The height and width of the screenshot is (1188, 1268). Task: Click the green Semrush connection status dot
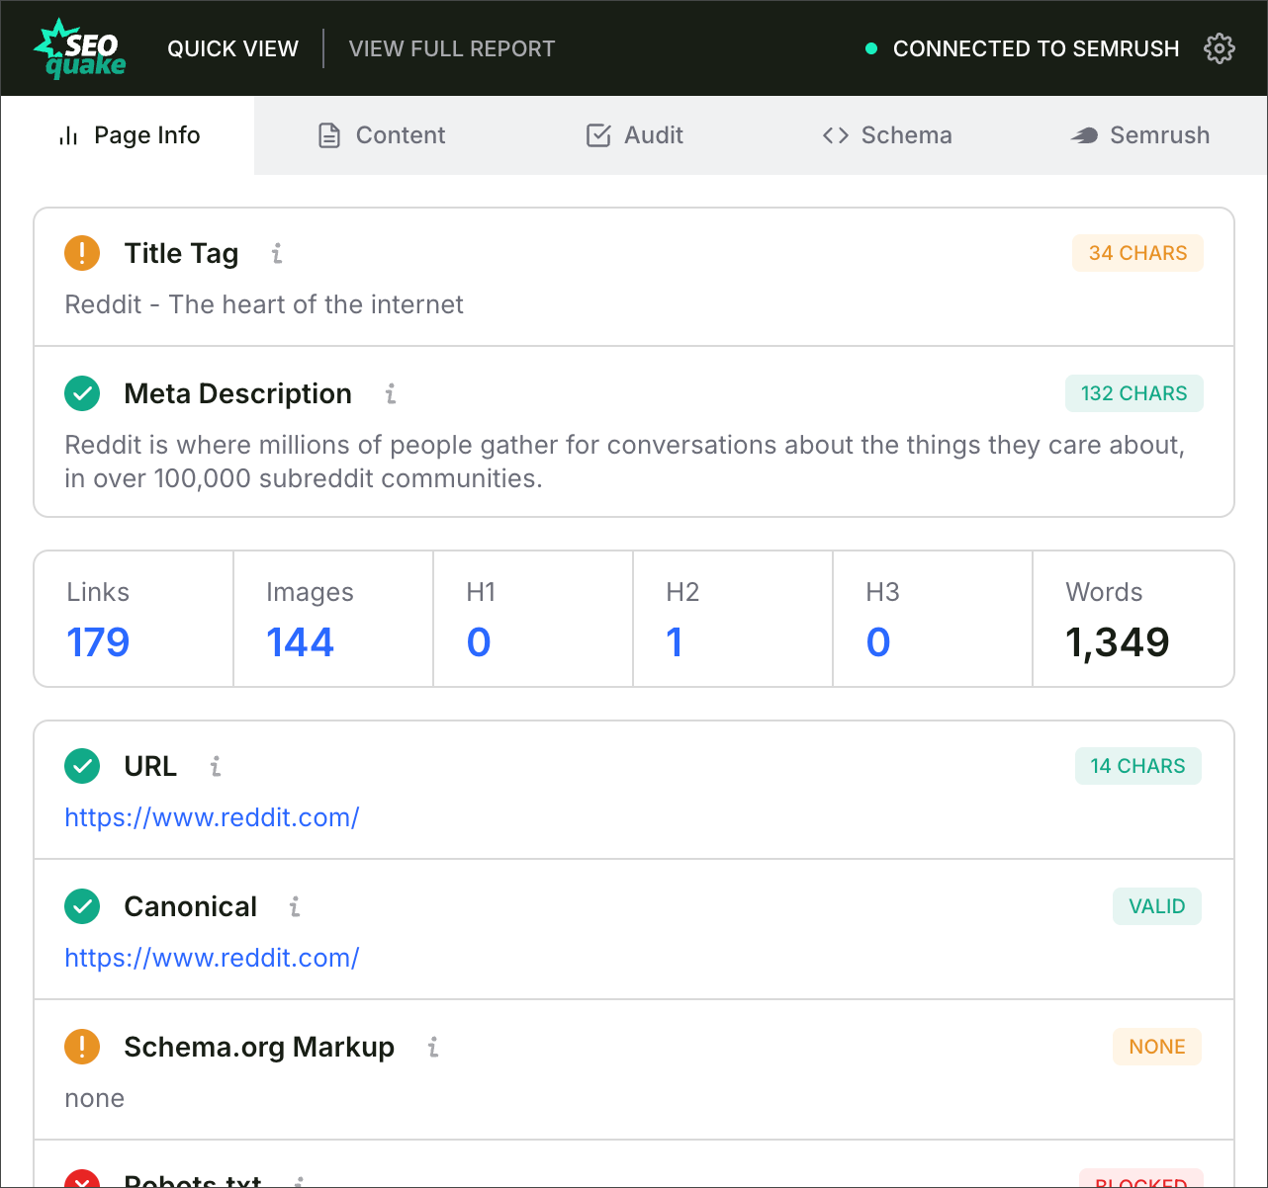click(x=871, y=48)
